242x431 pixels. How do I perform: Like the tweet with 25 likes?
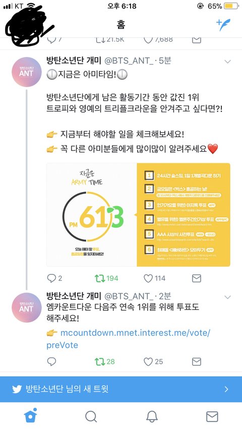point(148,361)
